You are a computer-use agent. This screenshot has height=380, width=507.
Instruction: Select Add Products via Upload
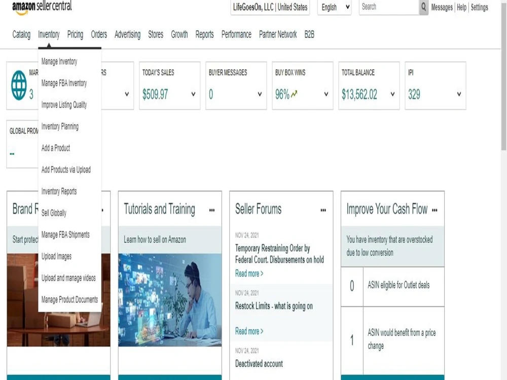point(66,170)
